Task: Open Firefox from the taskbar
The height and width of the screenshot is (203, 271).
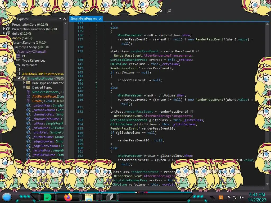Action: 68,197
